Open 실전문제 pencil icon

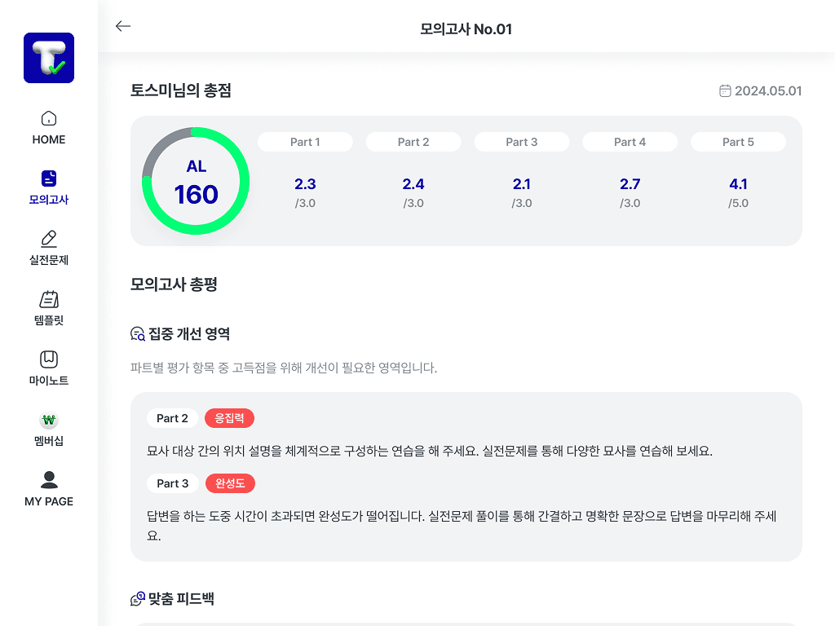click(x=49, y=239)
